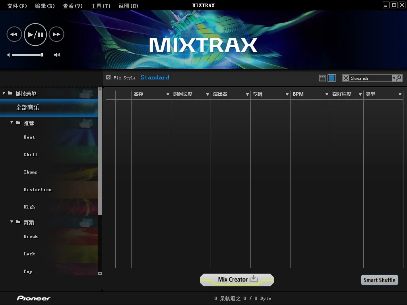The image size is (407, 305).
Task: Open the 类型 column dropdown arrow
Action: coord(400,95)
